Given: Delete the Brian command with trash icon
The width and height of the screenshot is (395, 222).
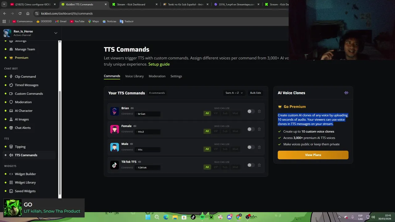Looking at the screenshot, I should tap(259, 111).
